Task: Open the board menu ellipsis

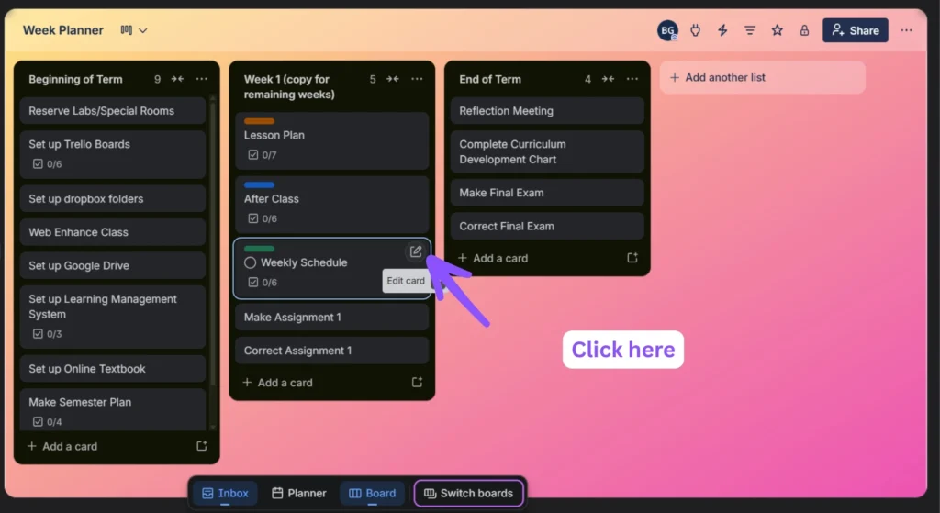Action: [906, 30]
